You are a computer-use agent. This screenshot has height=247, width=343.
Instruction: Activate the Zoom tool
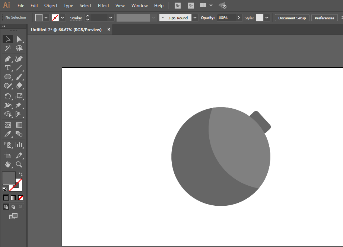click(19, 164)
